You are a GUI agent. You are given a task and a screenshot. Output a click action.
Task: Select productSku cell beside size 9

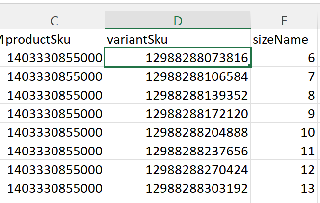(54, 113)
